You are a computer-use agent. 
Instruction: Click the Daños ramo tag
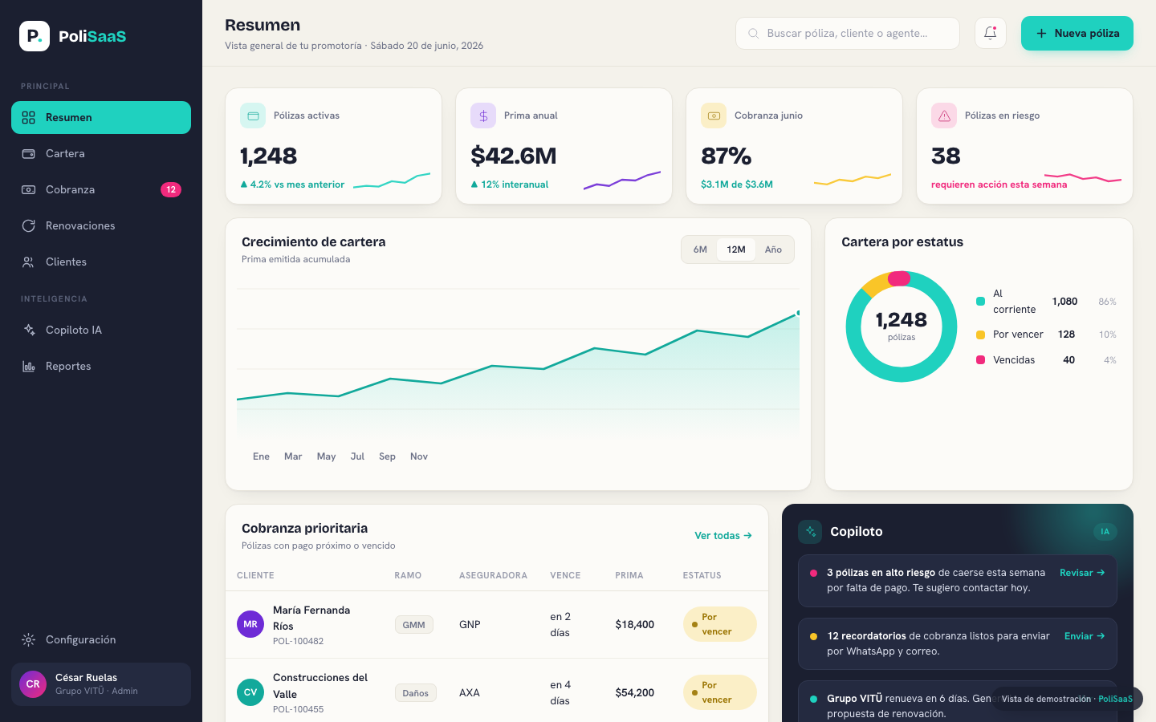point(416,692)
